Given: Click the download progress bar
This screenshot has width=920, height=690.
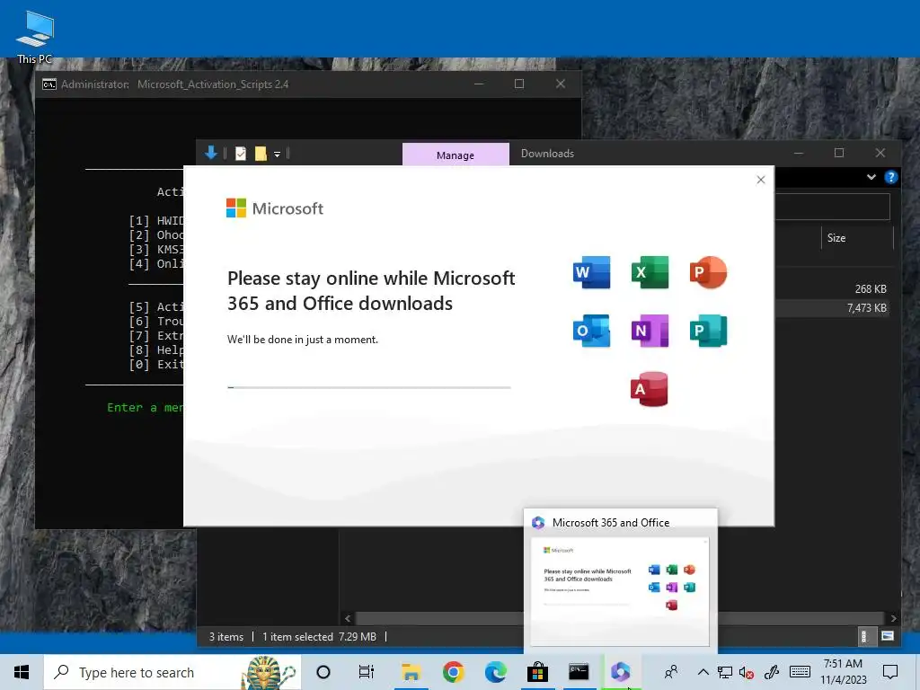Looking at the screenshot, I should point(369,387).
